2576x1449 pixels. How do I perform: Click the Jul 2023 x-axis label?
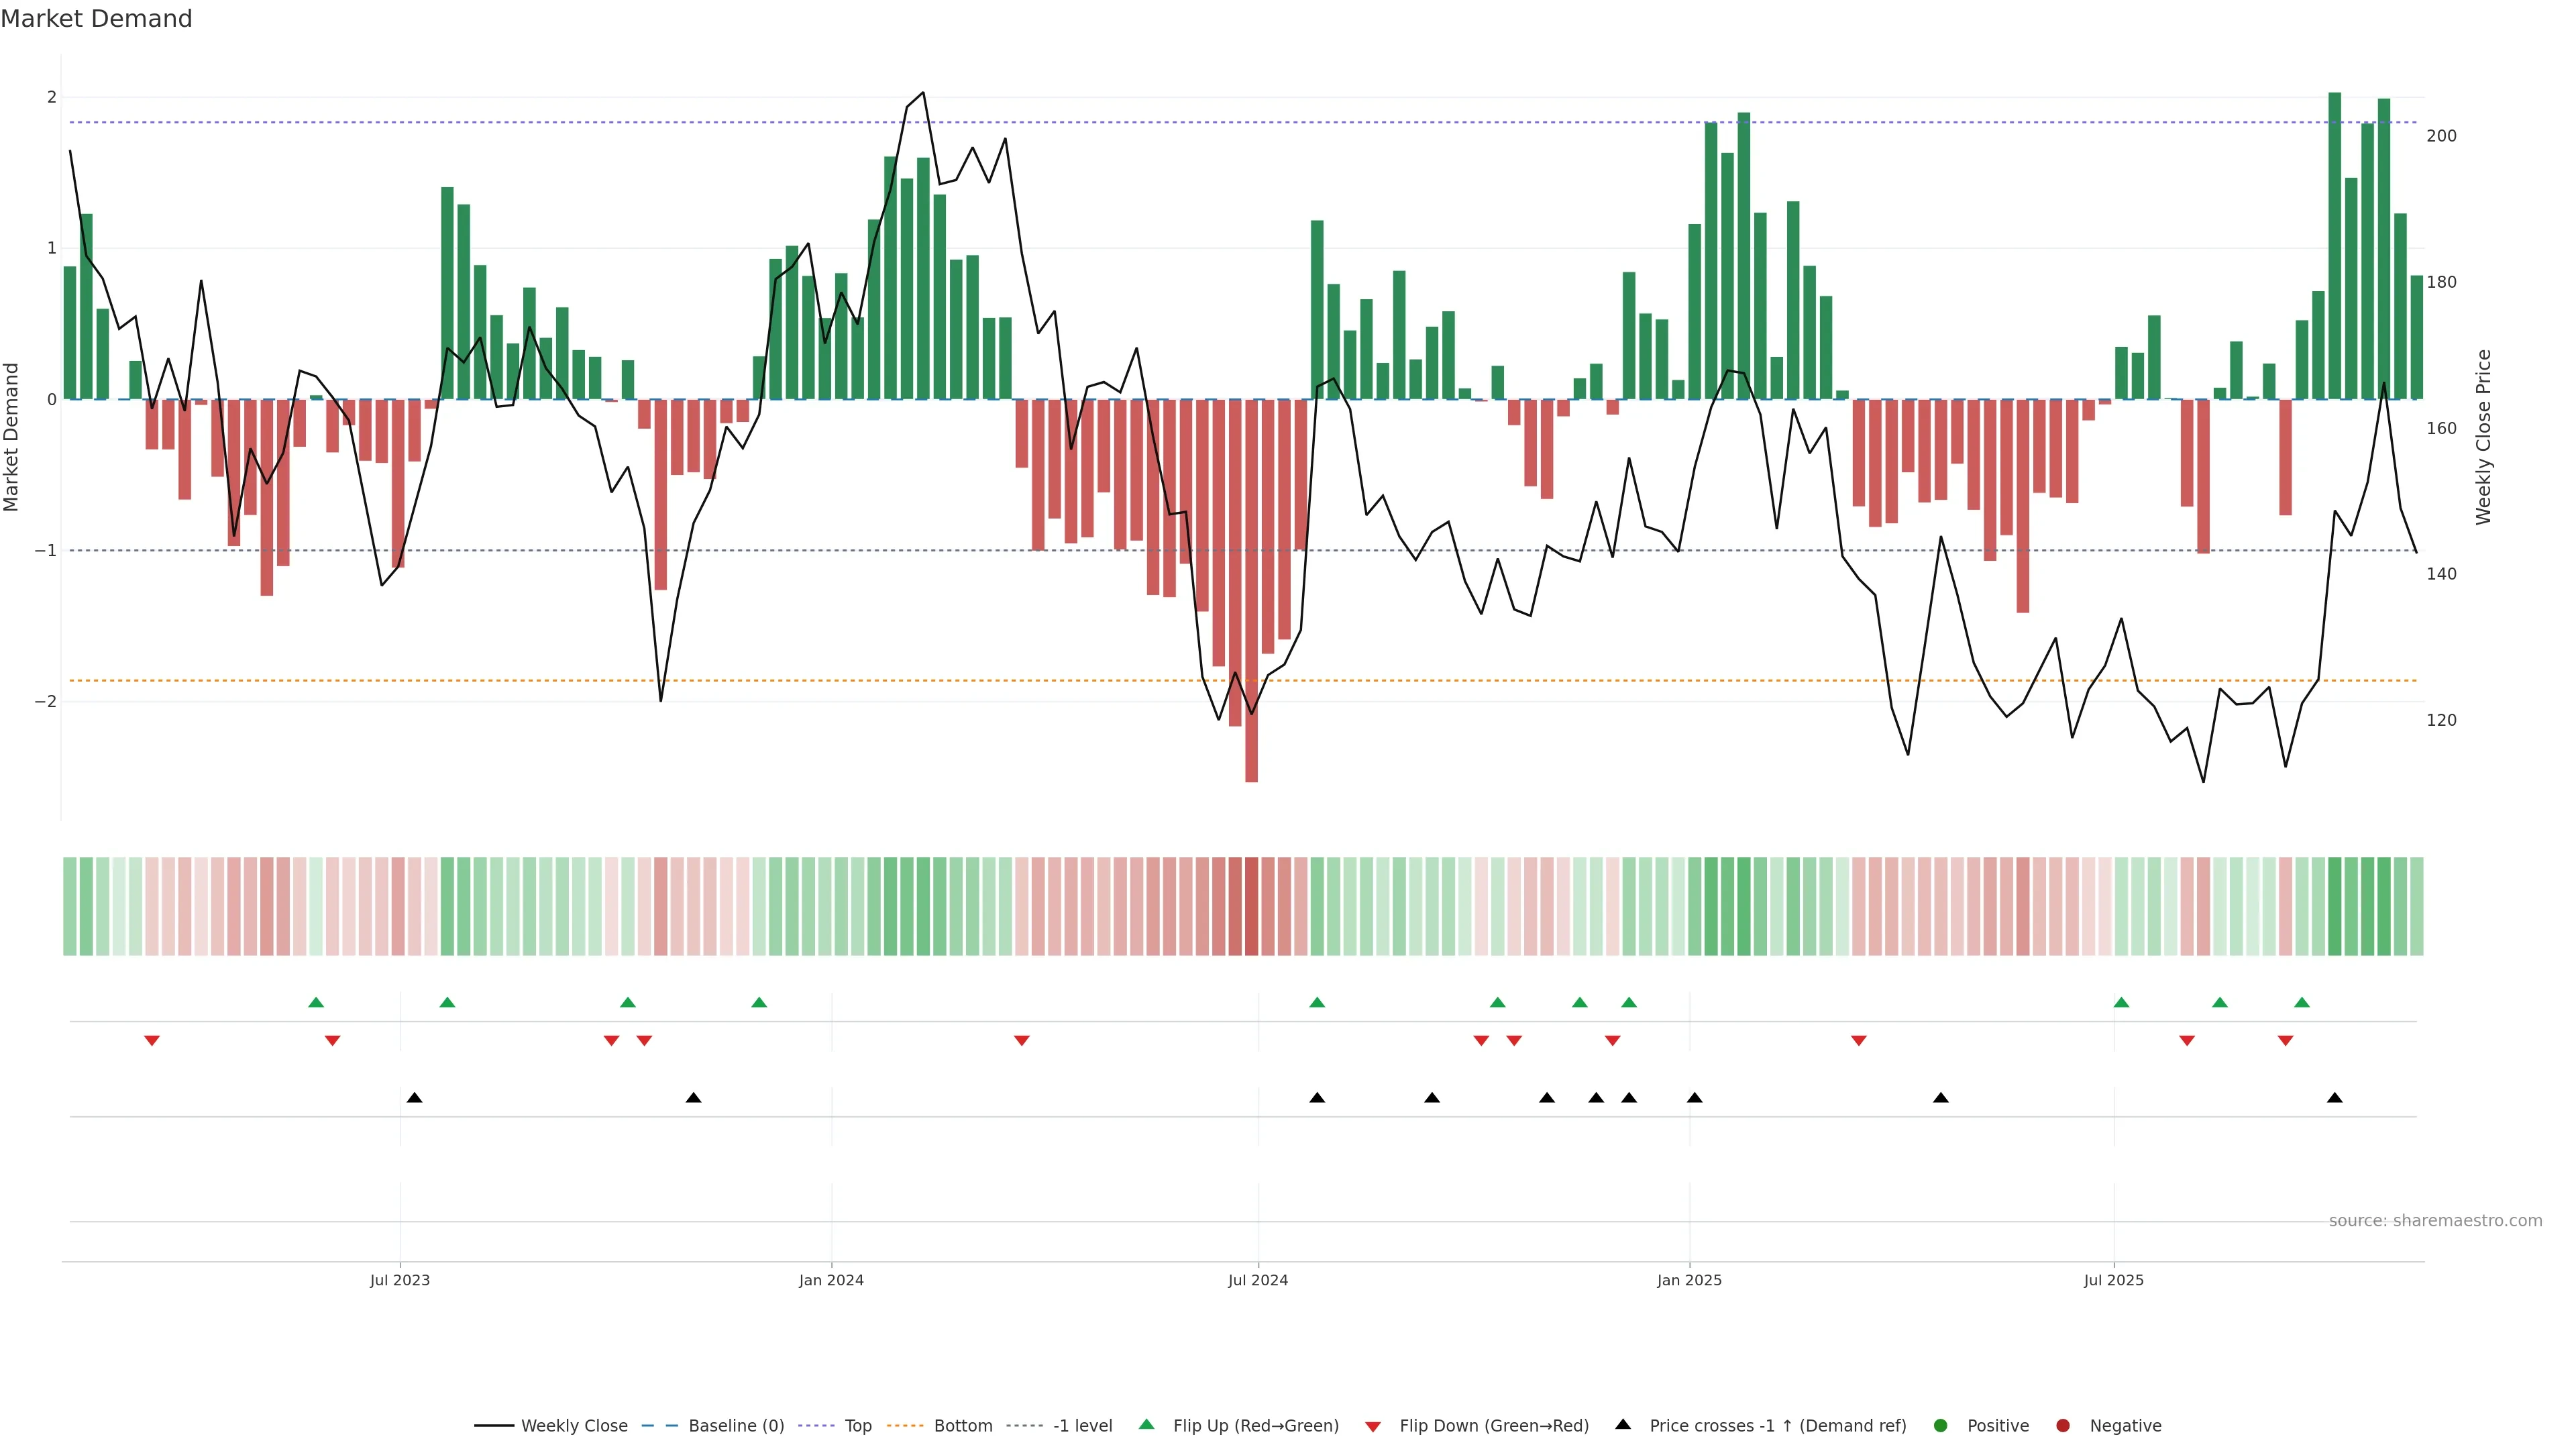click(x=399, y=1280)
